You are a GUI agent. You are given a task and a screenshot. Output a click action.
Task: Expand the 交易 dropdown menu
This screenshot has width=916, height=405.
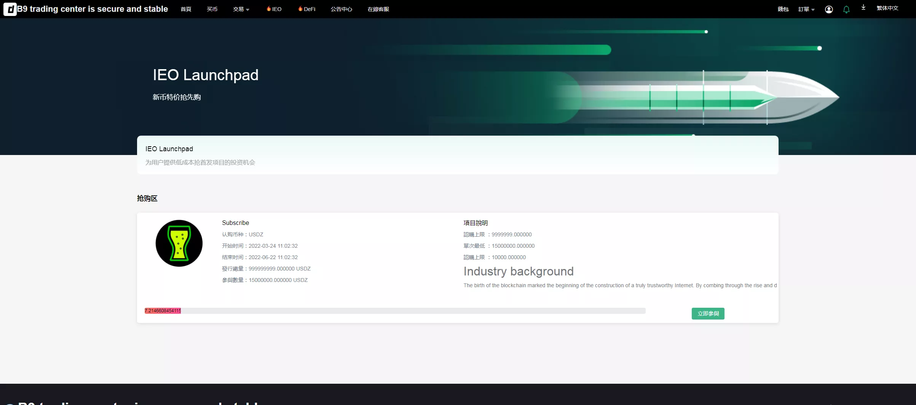tap(241, 9)
